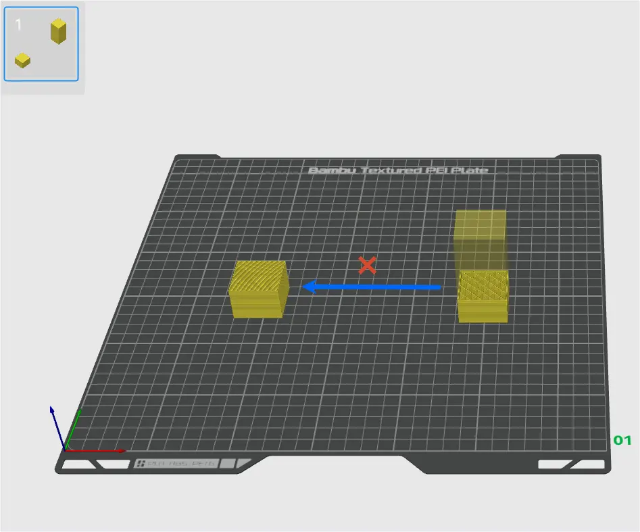Click the translucent tall block on the plate

click(x=480, y=239)
